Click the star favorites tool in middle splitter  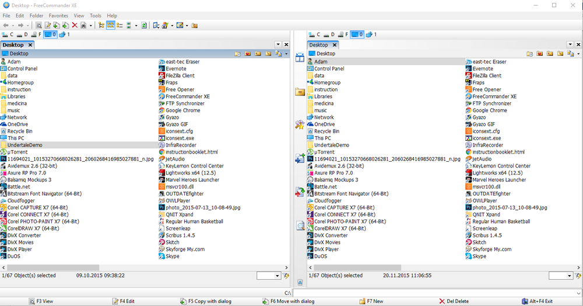click(x=300, y=124)
